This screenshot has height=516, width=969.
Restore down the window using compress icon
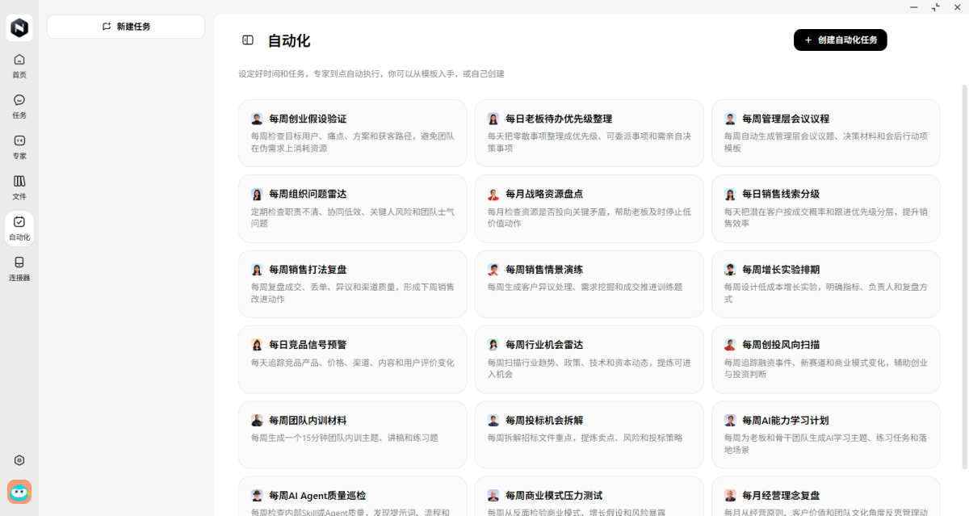click(936, 6)
